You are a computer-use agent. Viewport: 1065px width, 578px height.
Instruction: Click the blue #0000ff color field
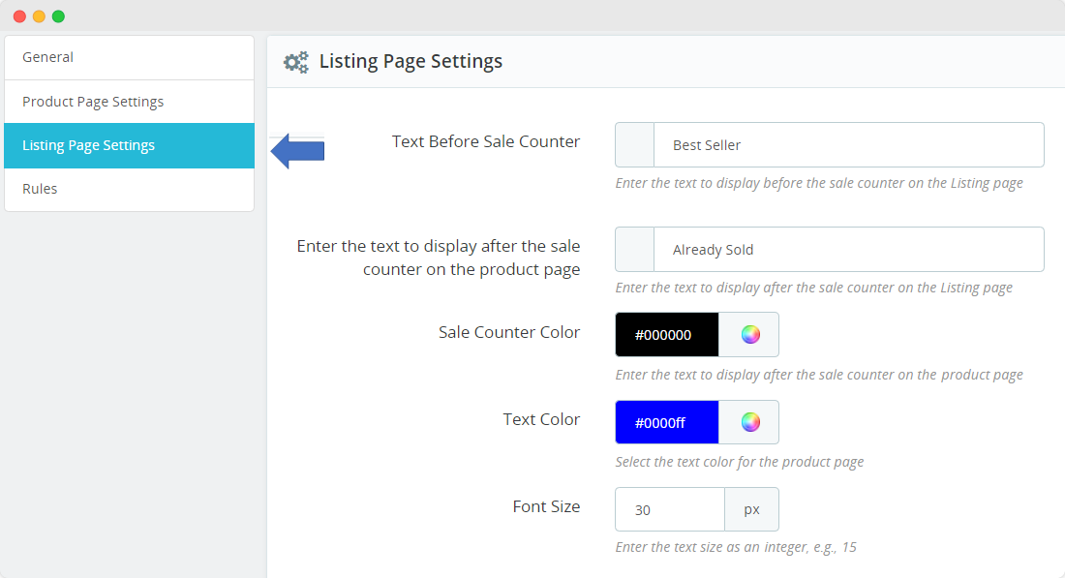[x=667, y=422]
